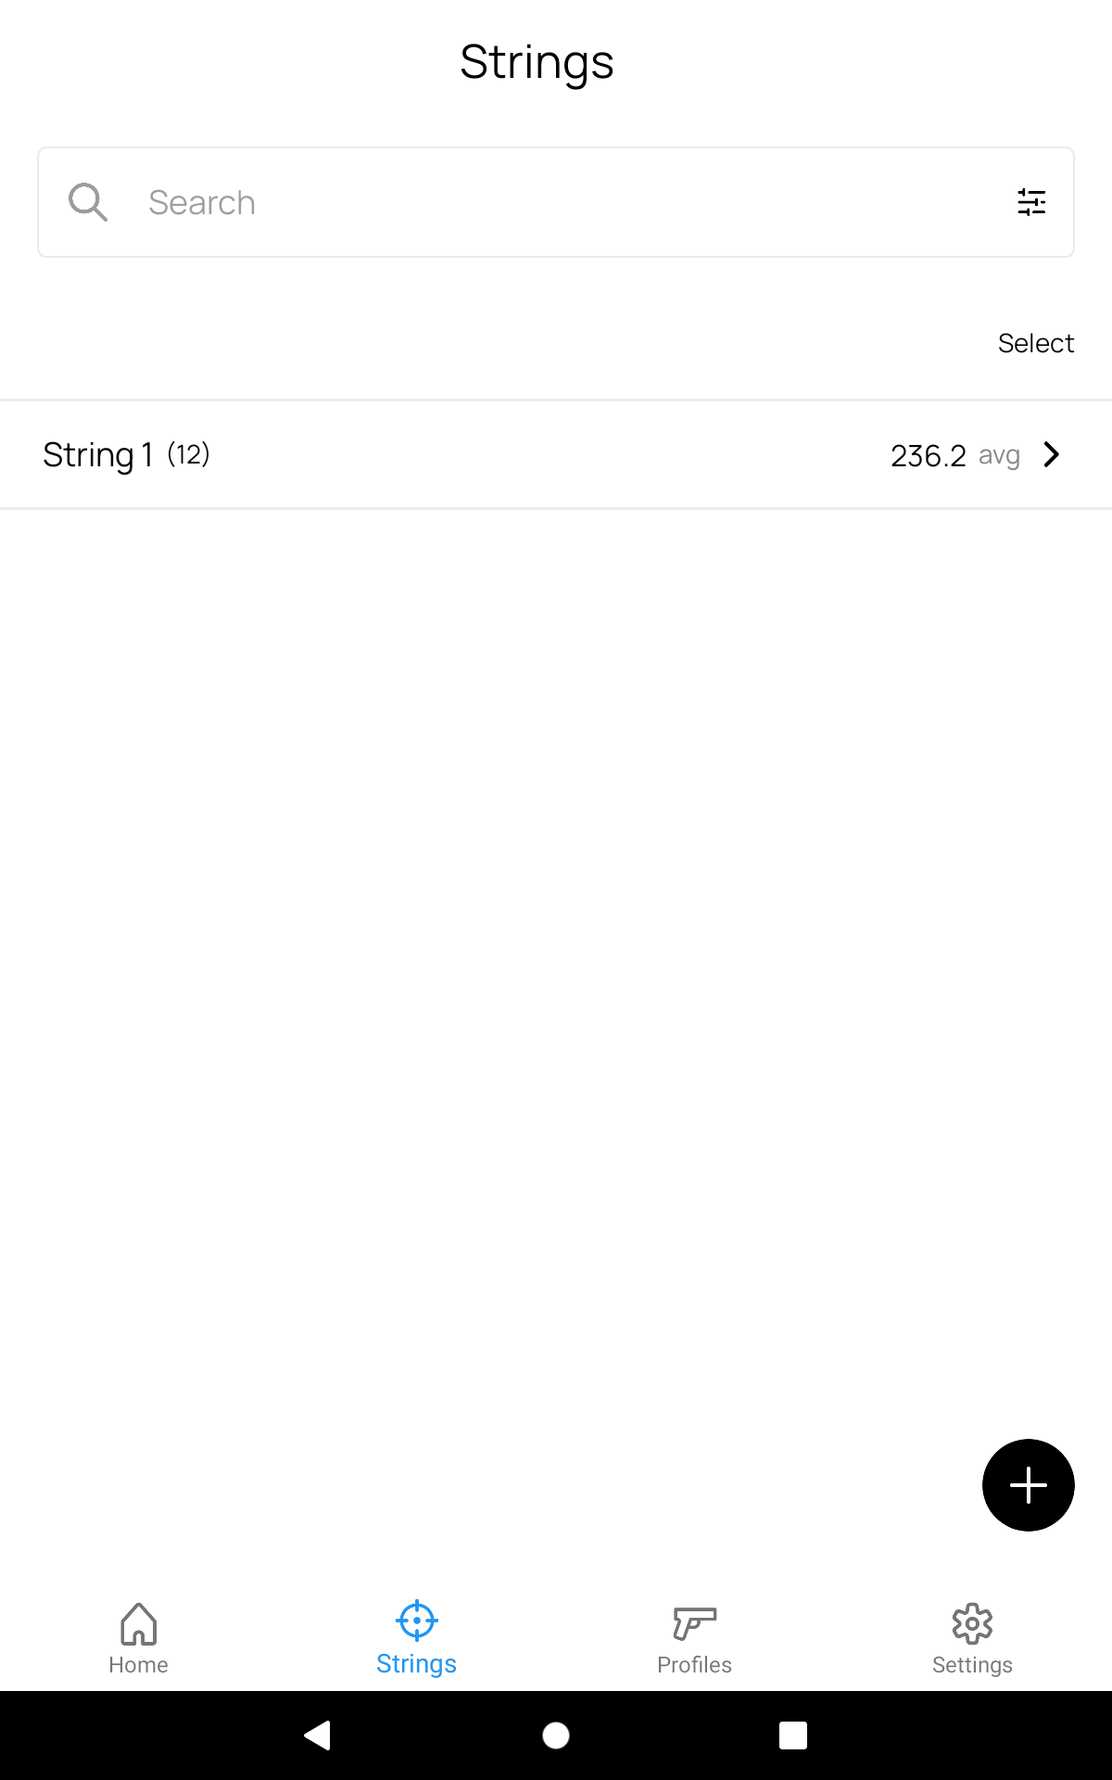Click the String 1 shot count (12)
Image resolution: width=1112 pixels, height=1780 pixels.
(x=188, y=454)
